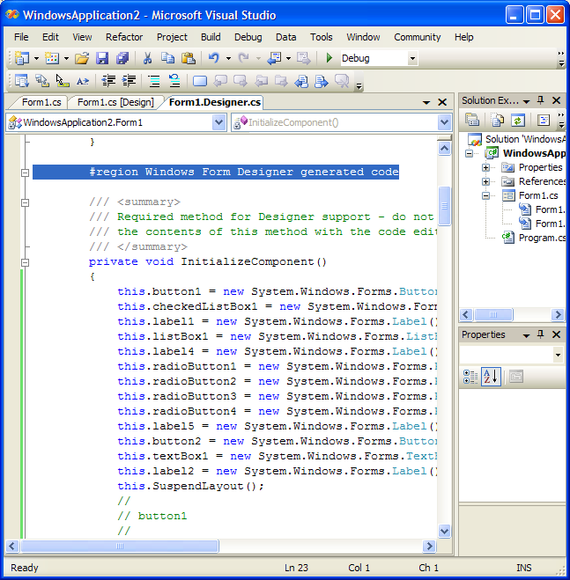Refresh Solution Explorer with refresh icon

(518, 120)
